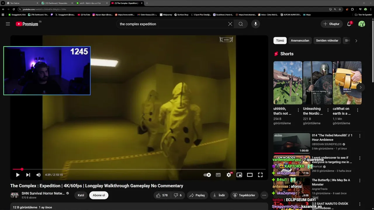
Task: Open the Midjourney bookmark
Action: 166,15
